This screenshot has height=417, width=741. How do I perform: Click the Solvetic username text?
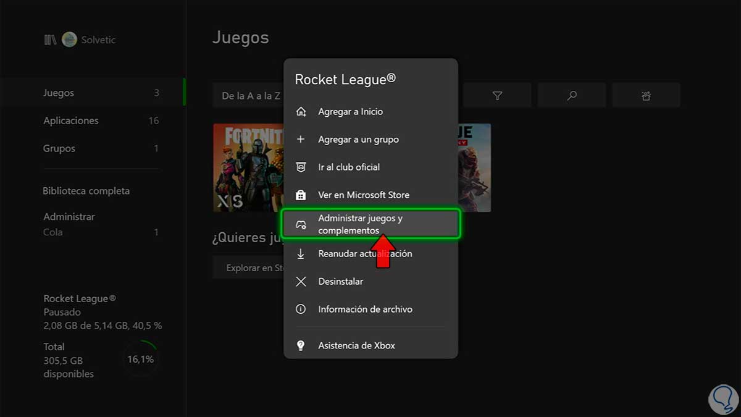[x=98, y=40]
